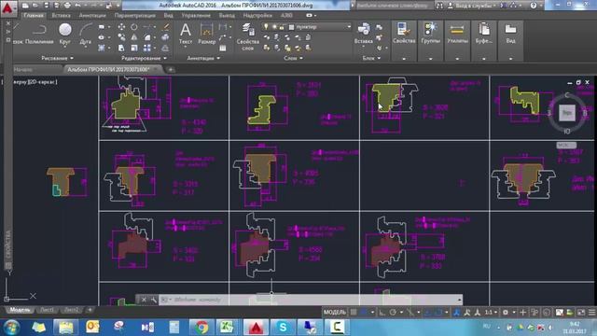Expand the Аннотации panel

click(x=203, y=58)
